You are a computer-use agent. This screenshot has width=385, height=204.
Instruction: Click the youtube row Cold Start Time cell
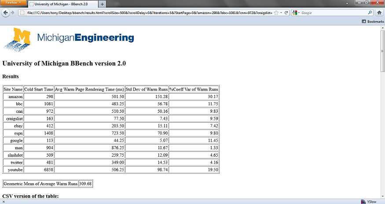point(39,170)
